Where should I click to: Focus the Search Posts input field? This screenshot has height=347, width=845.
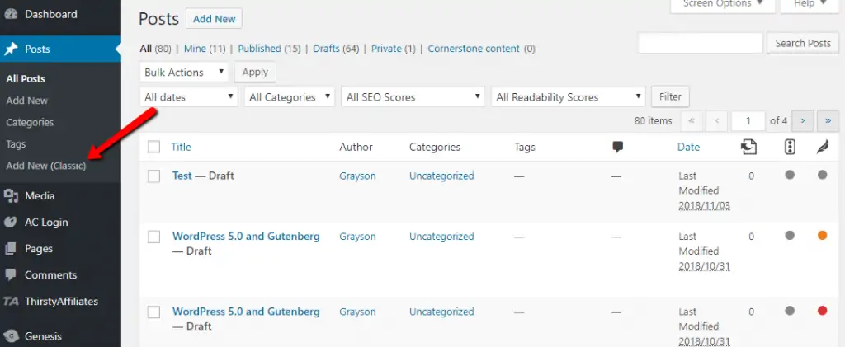[x=701, y=43]
